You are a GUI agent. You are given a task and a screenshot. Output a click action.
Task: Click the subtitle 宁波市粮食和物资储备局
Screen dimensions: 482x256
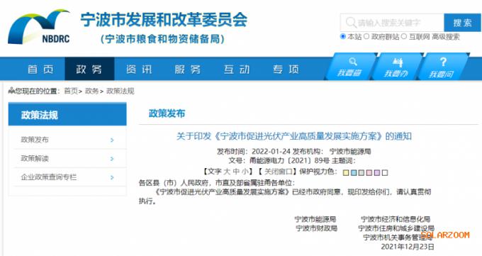(163, 39)
